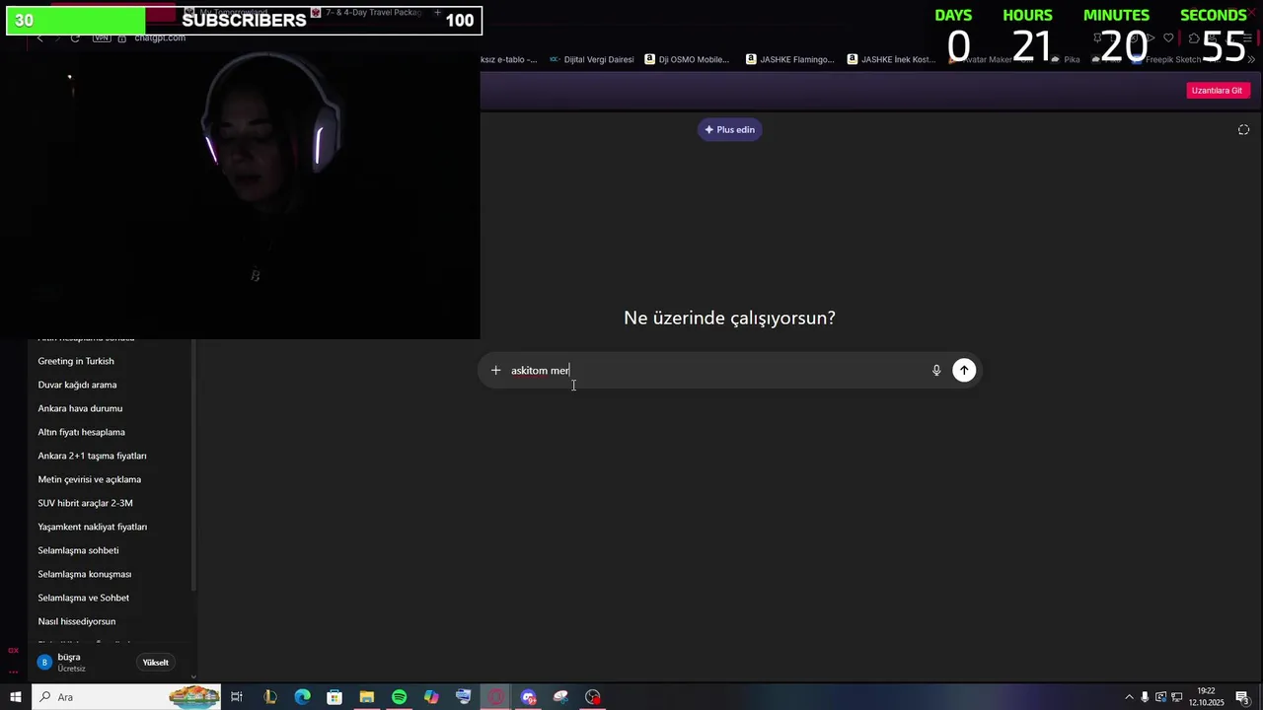The width and height of the screenshot is (1263, 710).
Task: Open the 'Ankara 2+1 taşıma fiyatları' chat
Action: 92,456
